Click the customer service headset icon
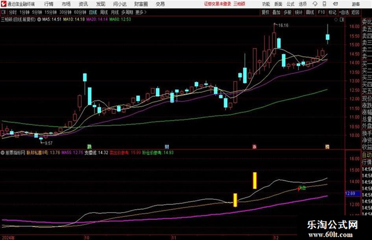The image size is (372, 240). (315, 4)
